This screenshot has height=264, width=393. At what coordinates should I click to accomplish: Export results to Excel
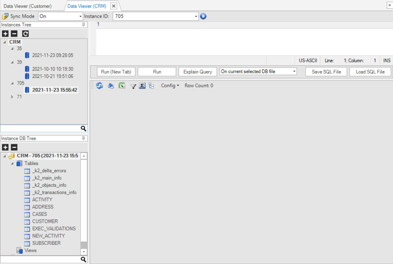122,86
